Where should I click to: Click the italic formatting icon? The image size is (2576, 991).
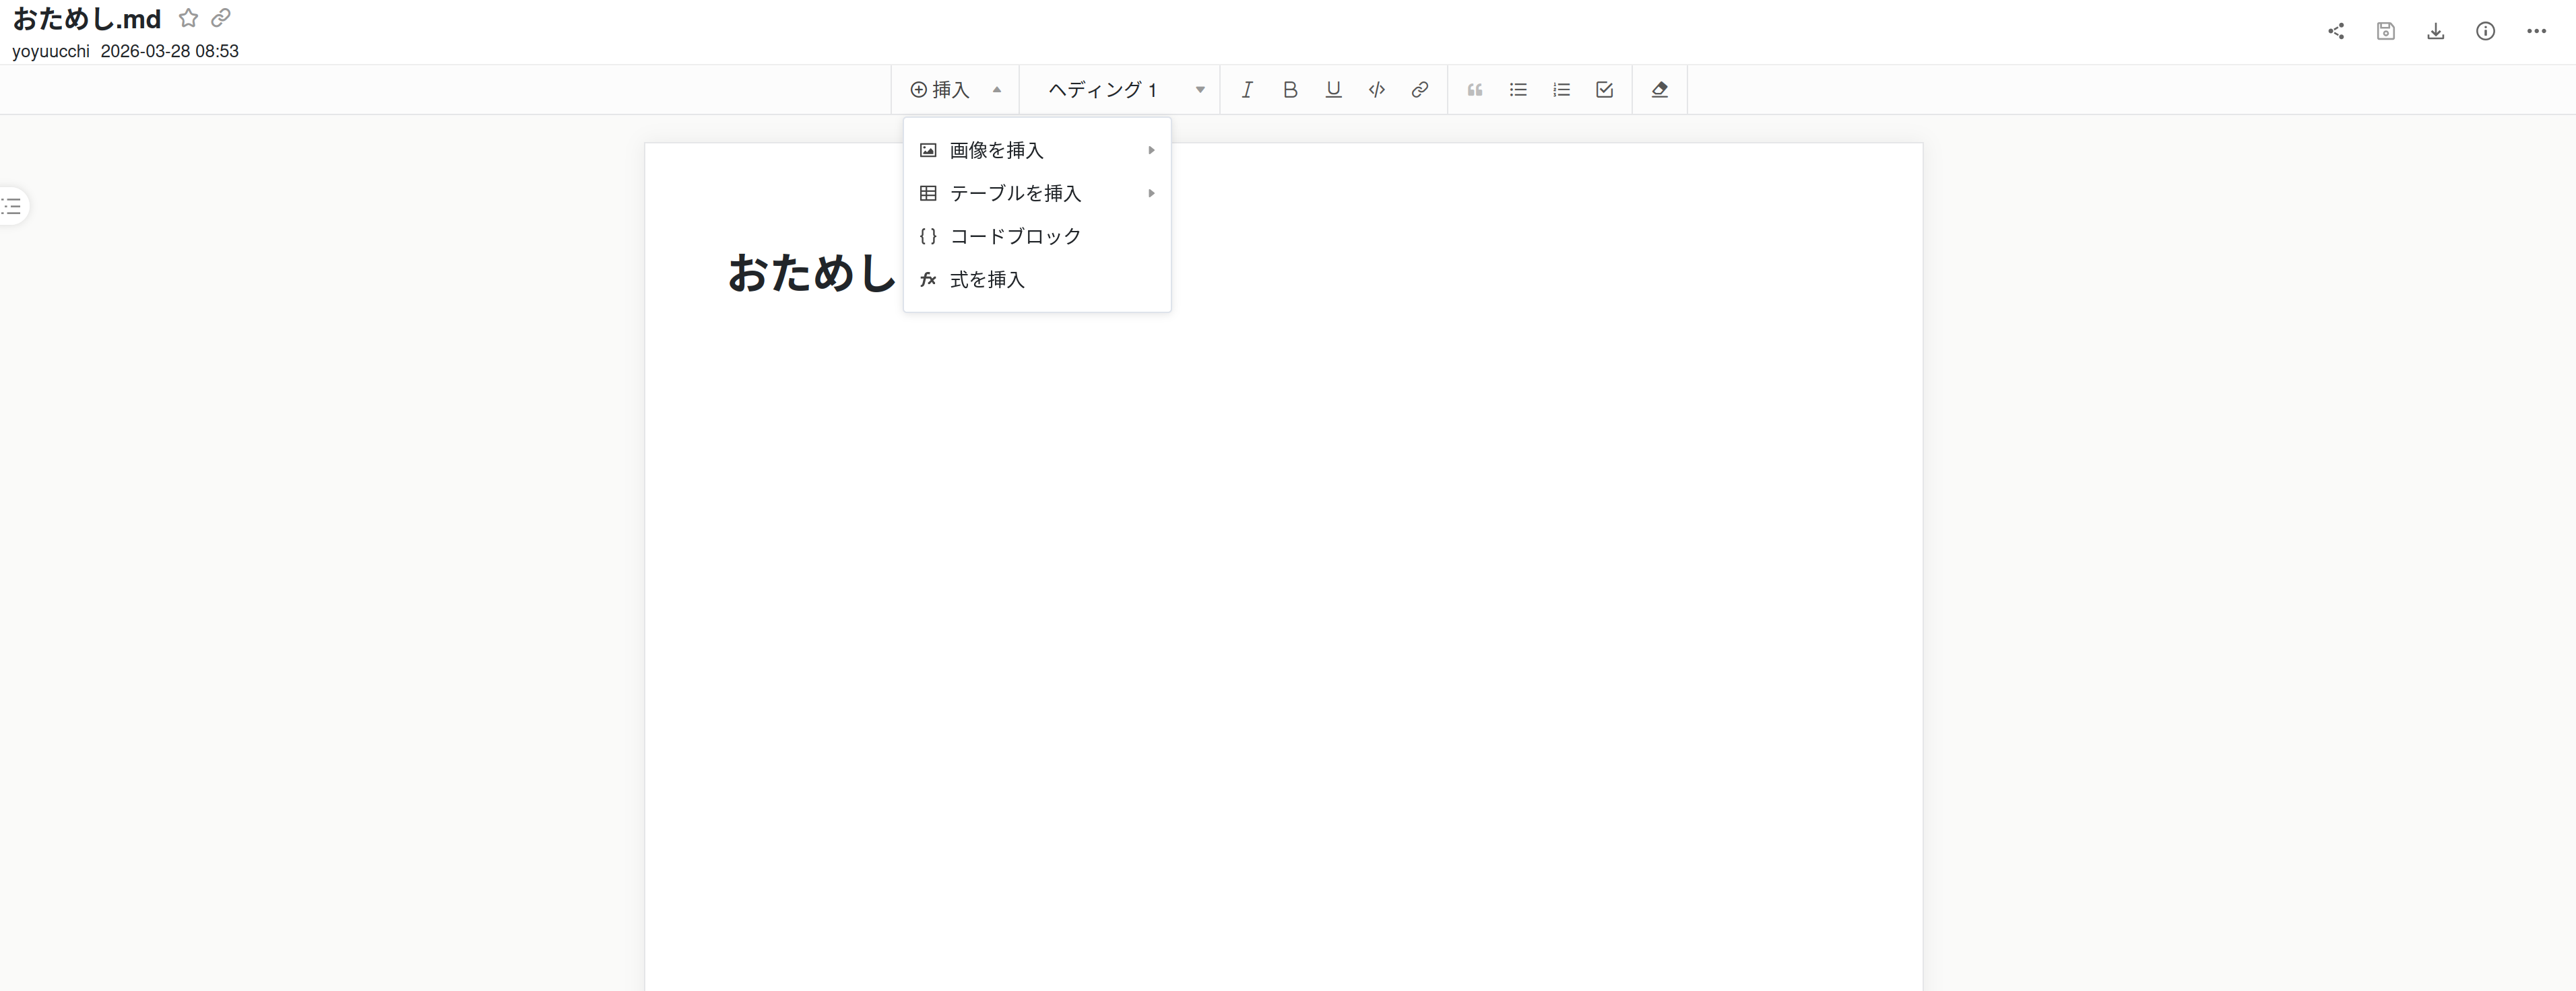click(x=1246, y=90)
